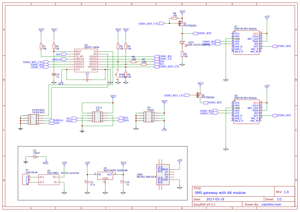This screenshot has height=212, width=300.
Task: Select the +5V power flag near U2
Action: [x=267, y=87]
